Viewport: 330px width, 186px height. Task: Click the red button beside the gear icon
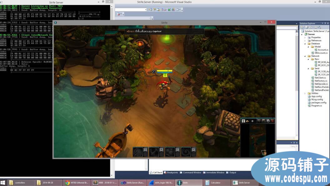pyautogui.click(x=272, y=121)
